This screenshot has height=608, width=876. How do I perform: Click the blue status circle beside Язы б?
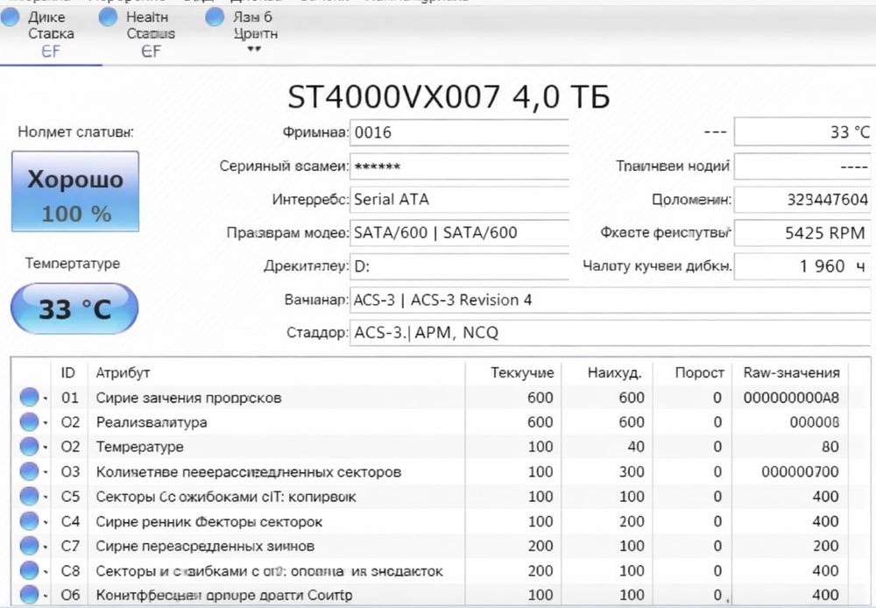215,18
